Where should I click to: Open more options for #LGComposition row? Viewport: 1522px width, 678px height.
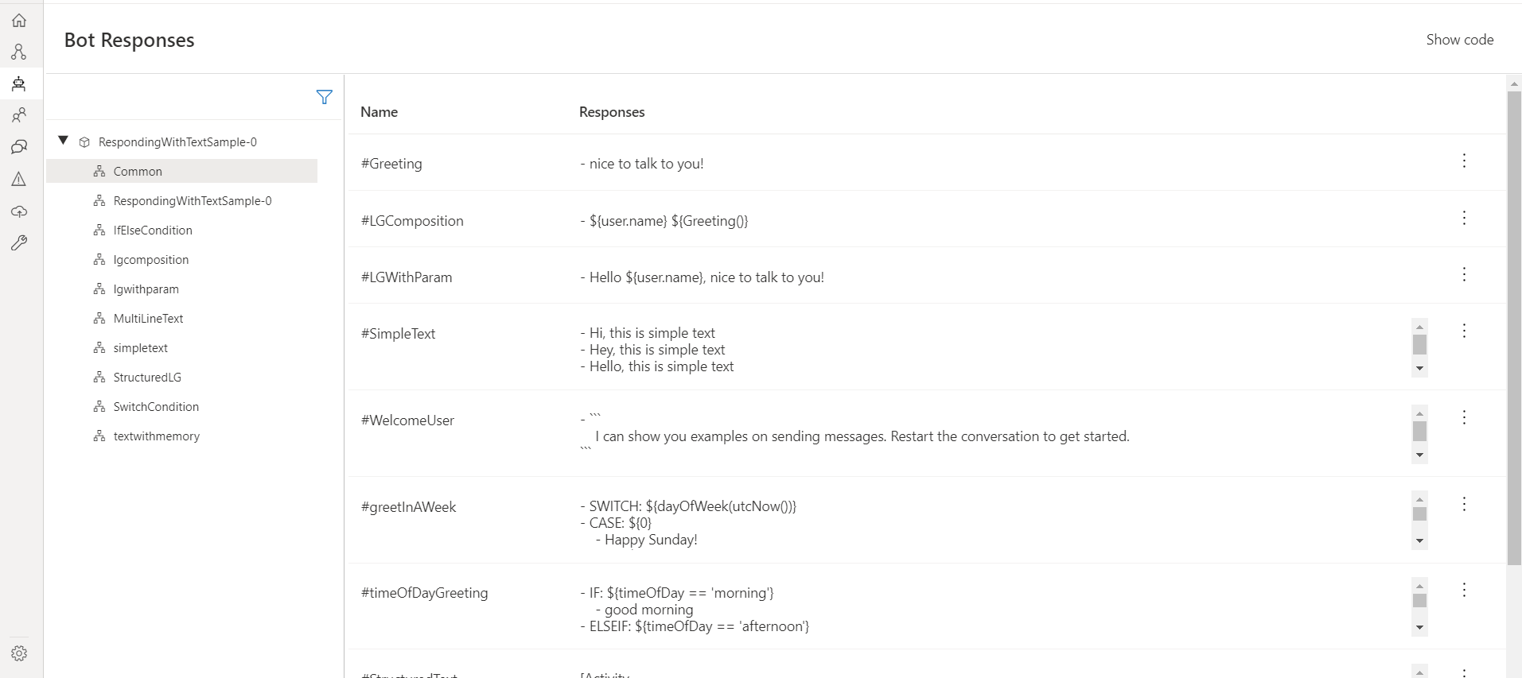[1464, 218]
